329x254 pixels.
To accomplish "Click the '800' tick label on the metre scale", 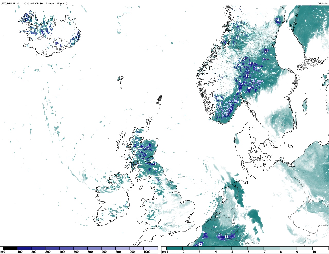I will coord(118,252).
